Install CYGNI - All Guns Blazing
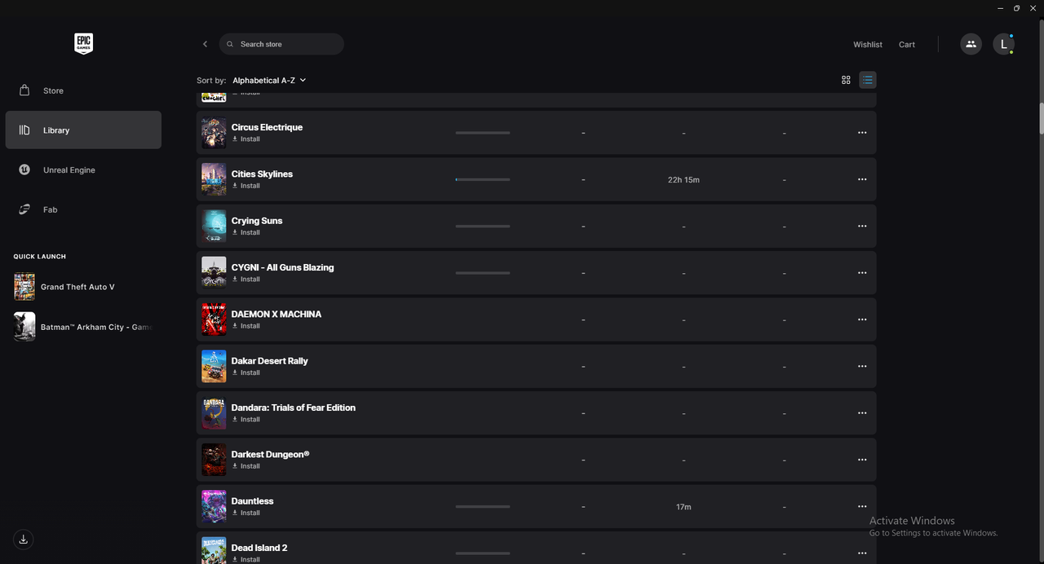This screenshot has height=564, width=1044. pyautogui.click(x=246, y=280)
